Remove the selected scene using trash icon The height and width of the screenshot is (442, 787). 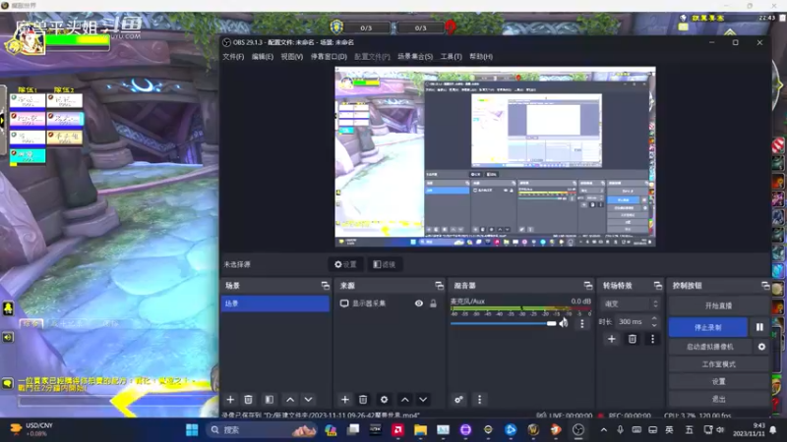(248, 400)
